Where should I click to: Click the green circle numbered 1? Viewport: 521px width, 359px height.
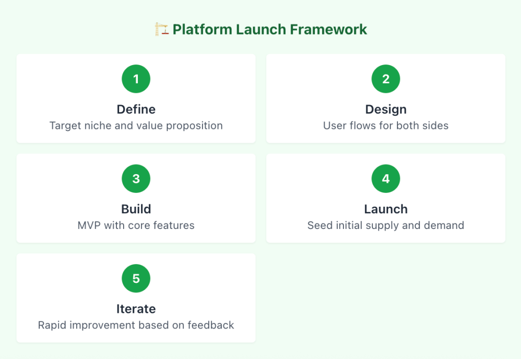tap(136, 79)
